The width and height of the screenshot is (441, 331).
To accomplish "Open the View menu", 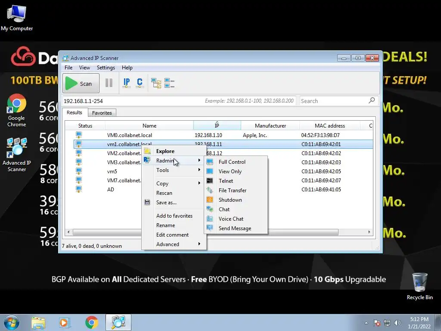I will 84,68.
